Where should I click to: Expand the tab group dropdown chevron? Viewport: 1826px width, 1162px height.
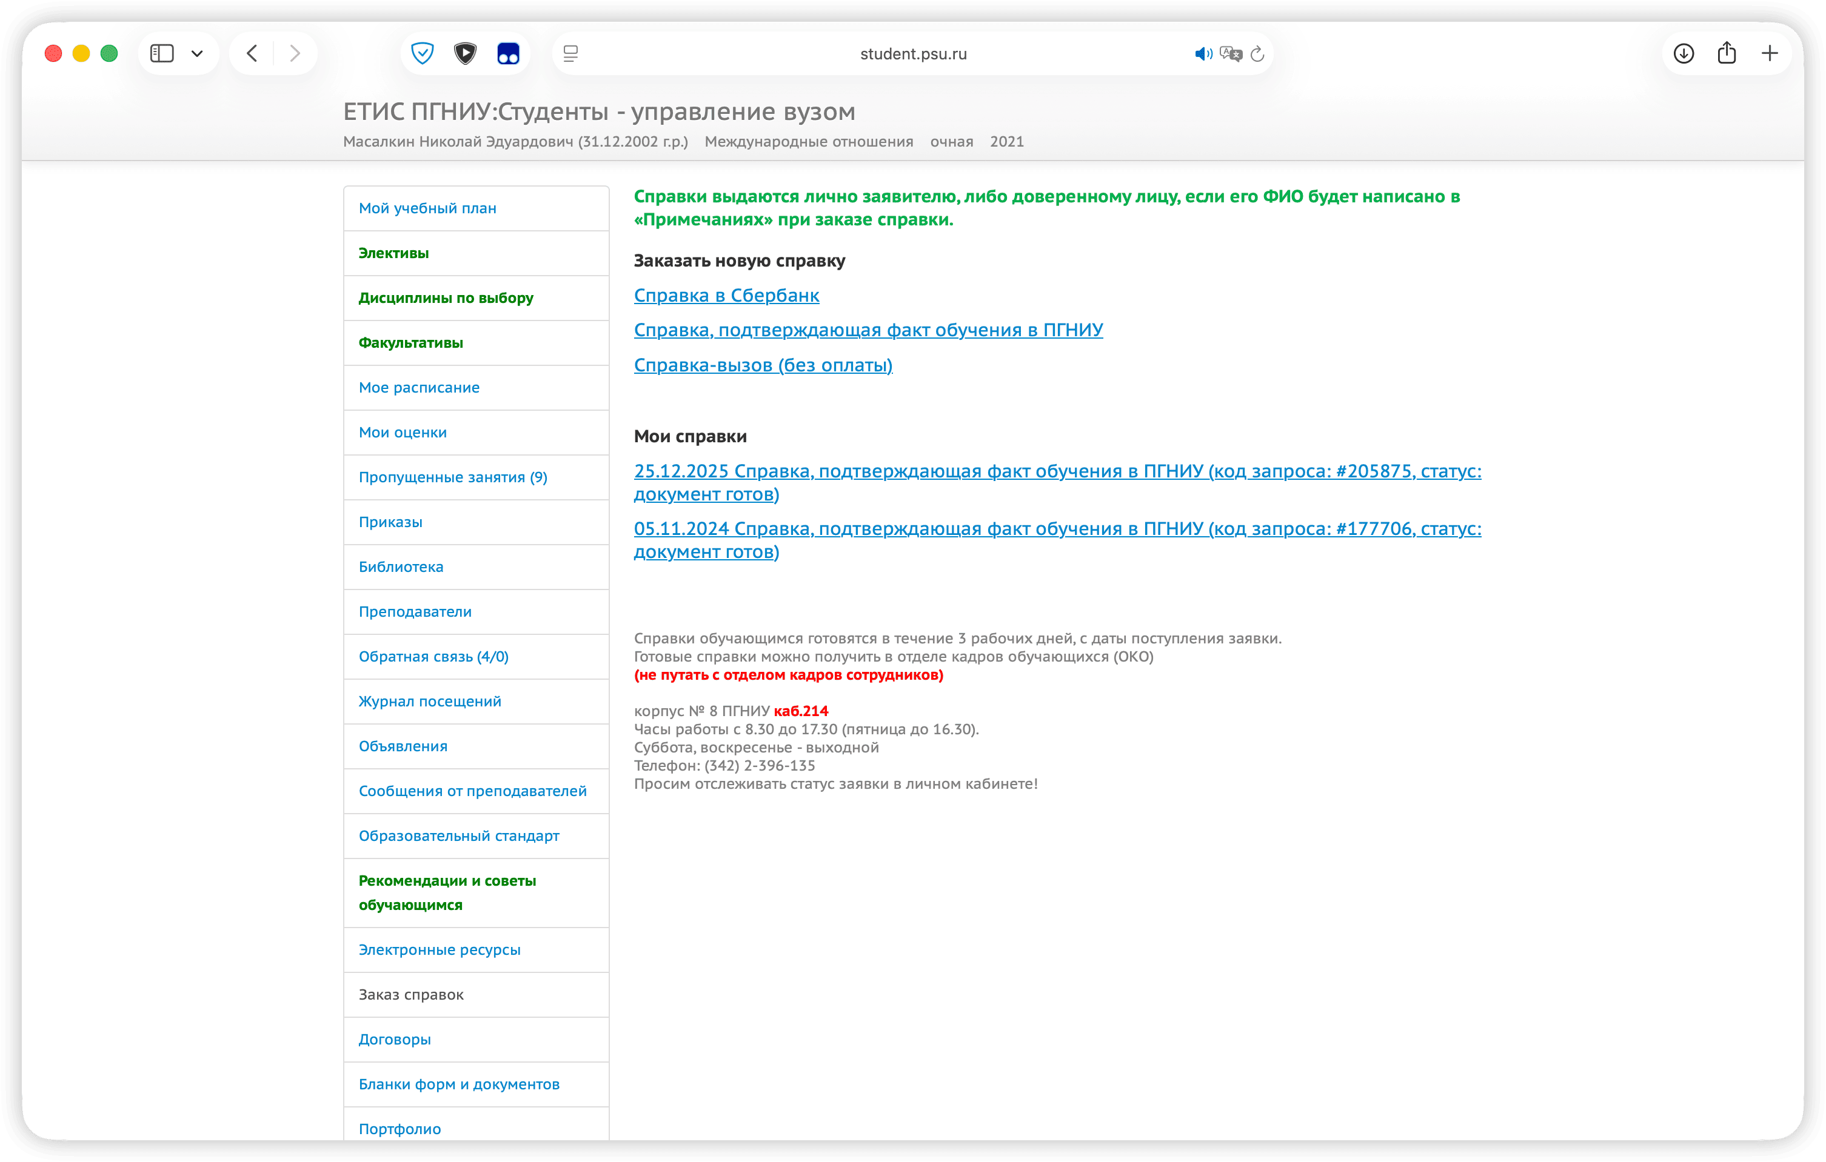[x=197, y=53]
